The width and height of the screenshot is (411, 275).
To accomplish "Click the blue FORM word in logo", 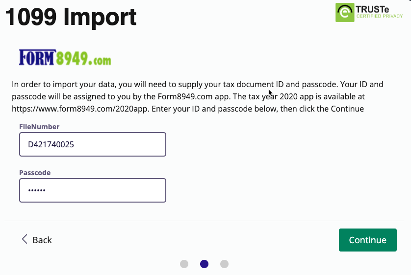I will (x=37, y=57).
